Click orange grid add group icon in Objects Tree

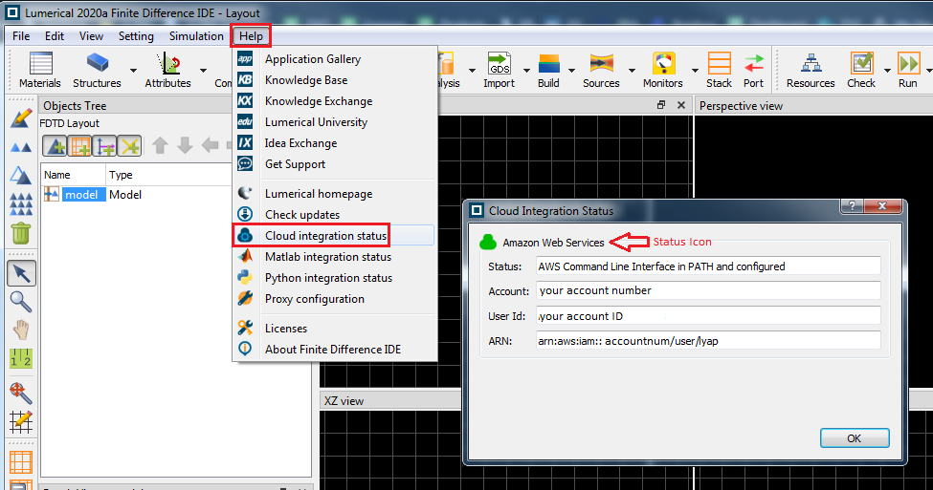click(79, 145)
